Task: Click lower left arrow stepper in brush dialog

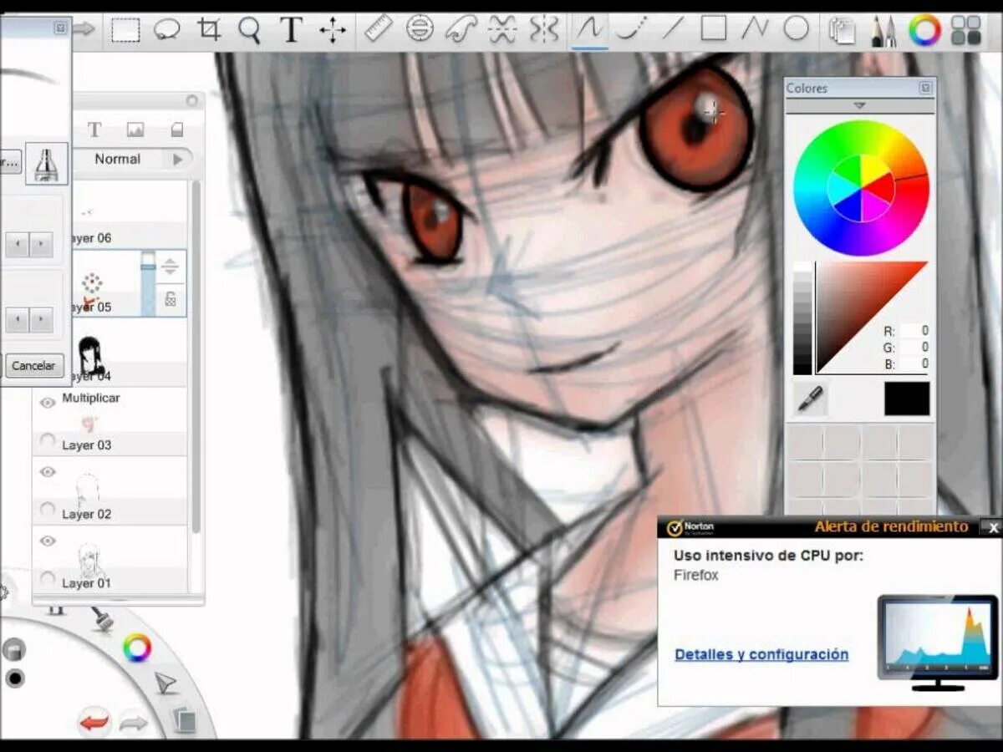Action: (x=17, y=319)
